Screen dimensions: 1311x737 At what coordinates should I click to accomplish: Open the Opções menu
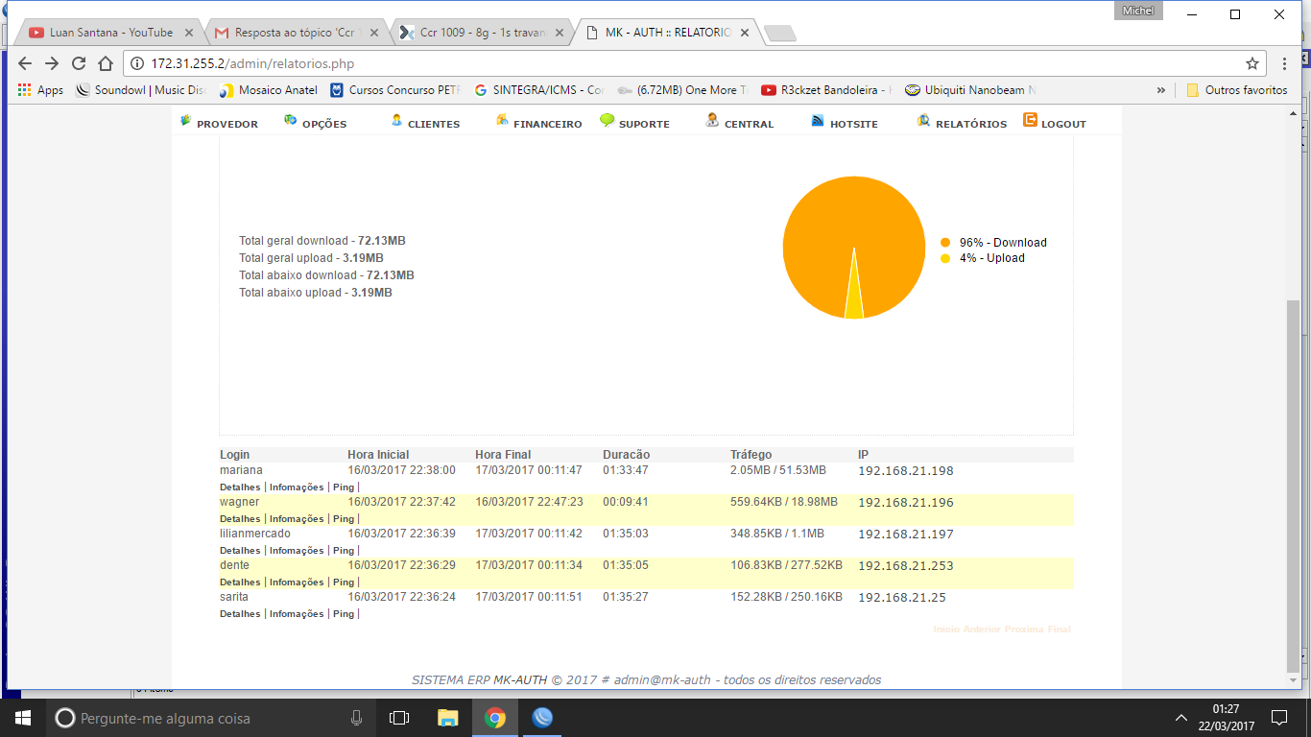315,123
